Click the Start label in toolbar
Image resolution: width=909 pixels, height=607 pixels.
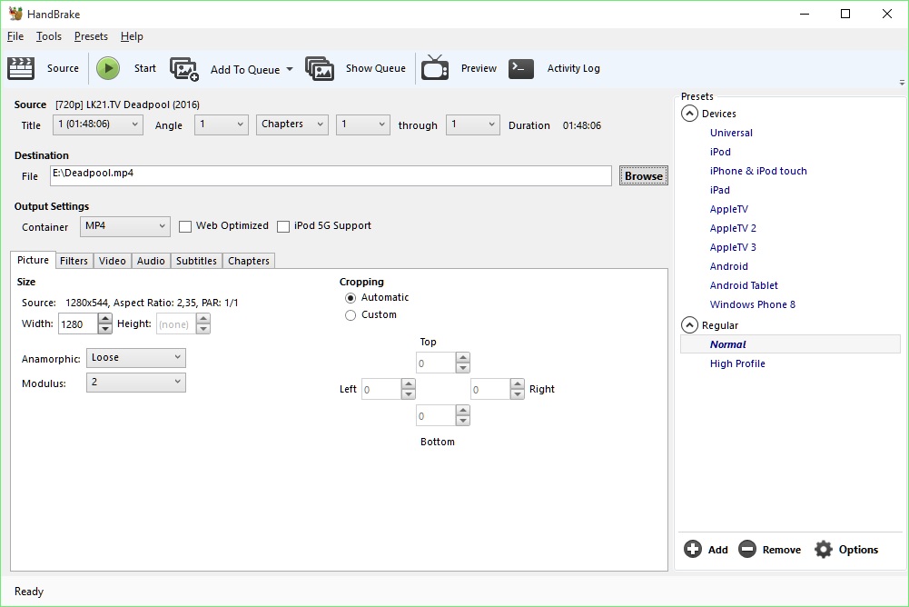145,68
